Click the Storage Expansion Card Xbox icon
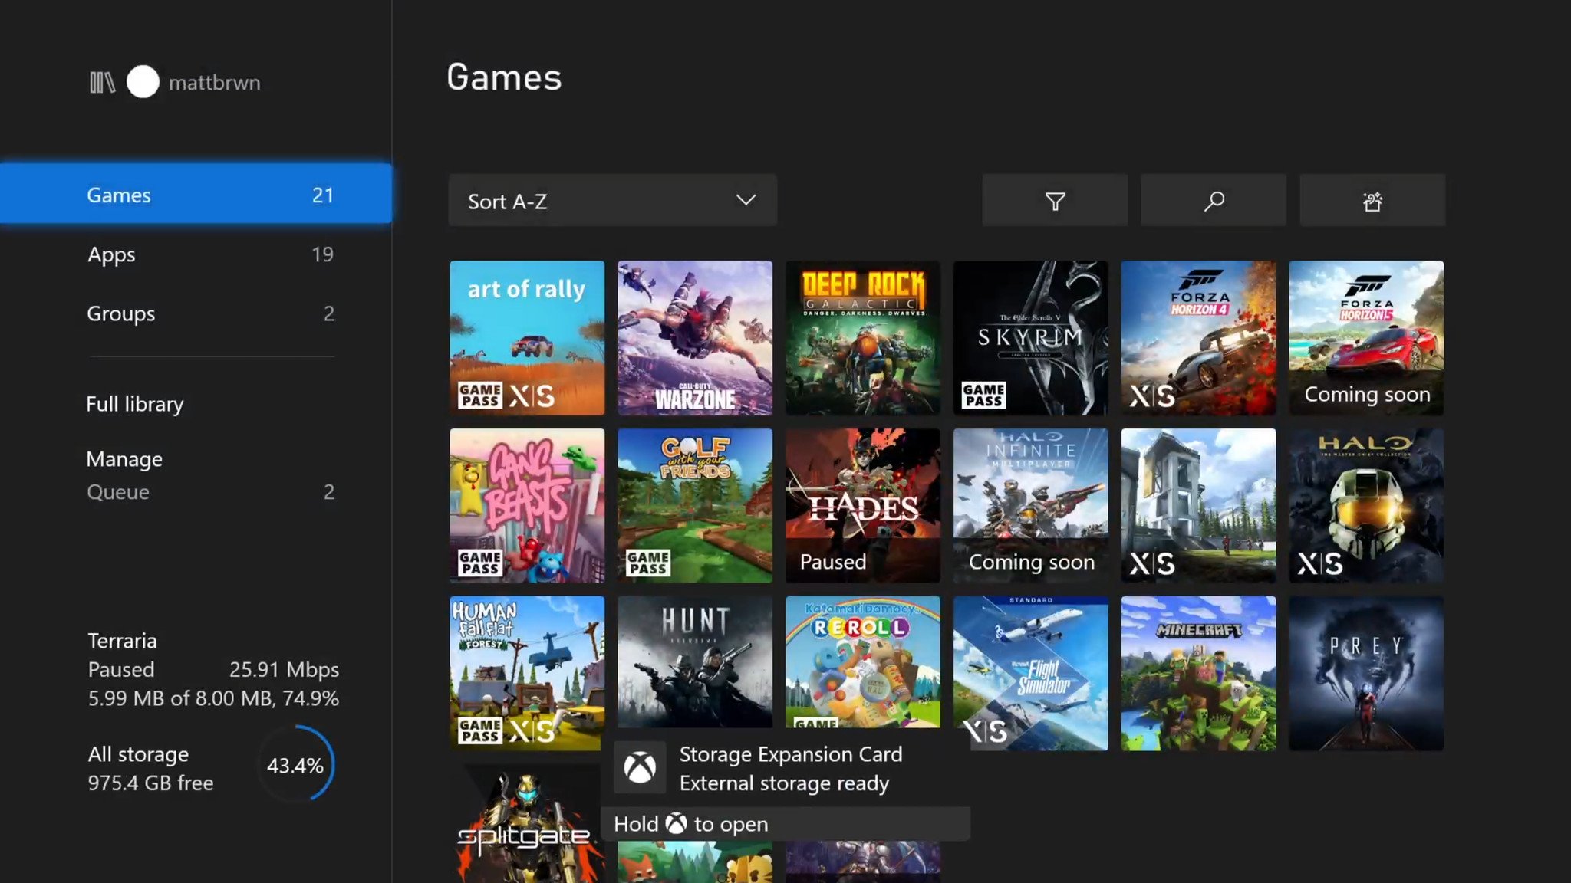The width and height of the screenshot is (1571, 883). pos(639,767)
